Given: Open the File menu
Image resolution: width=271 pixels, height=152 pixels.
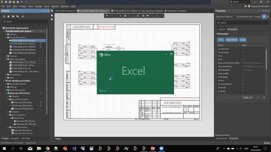Looking at the screenshot, I should pyautogui.click(x=3, y=6).
